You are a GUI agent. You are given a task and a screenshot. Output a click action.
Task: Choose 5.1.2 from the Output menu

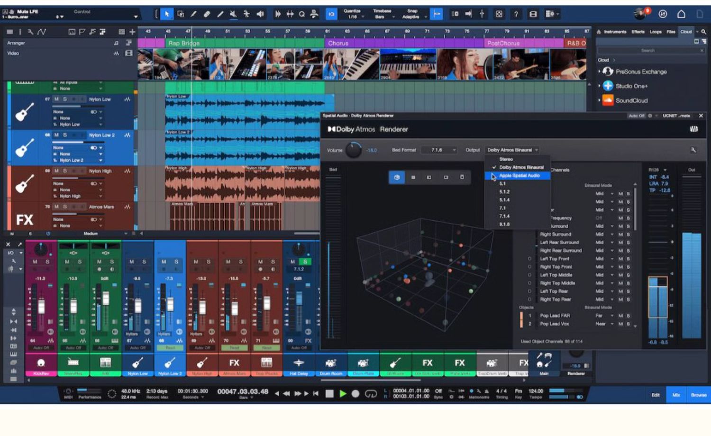tap(504, 192)
